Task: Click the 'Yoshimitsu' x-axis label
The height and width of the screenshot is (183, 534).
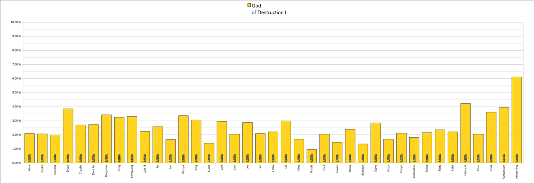Action: click(x=414, y=171)
